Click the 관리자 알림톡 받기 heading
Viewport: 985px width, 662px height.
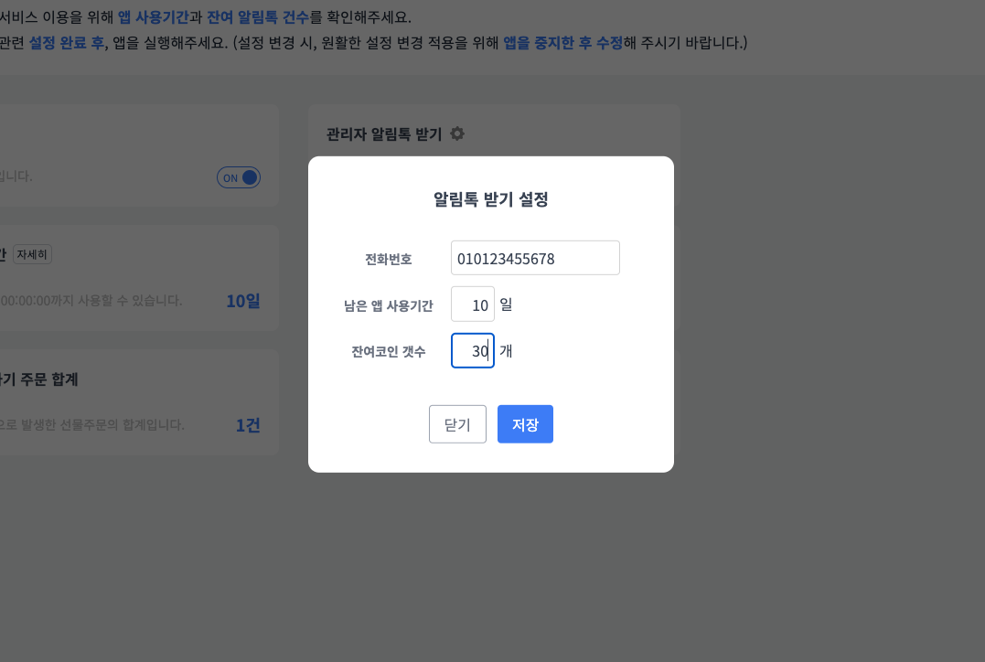[384, 134]
